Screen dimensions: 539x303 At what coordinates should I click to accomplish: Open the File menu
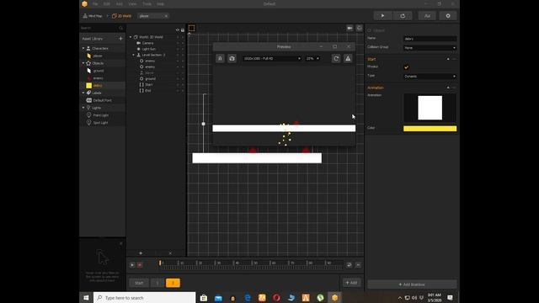pyautogui.click(x=95, y=3)
